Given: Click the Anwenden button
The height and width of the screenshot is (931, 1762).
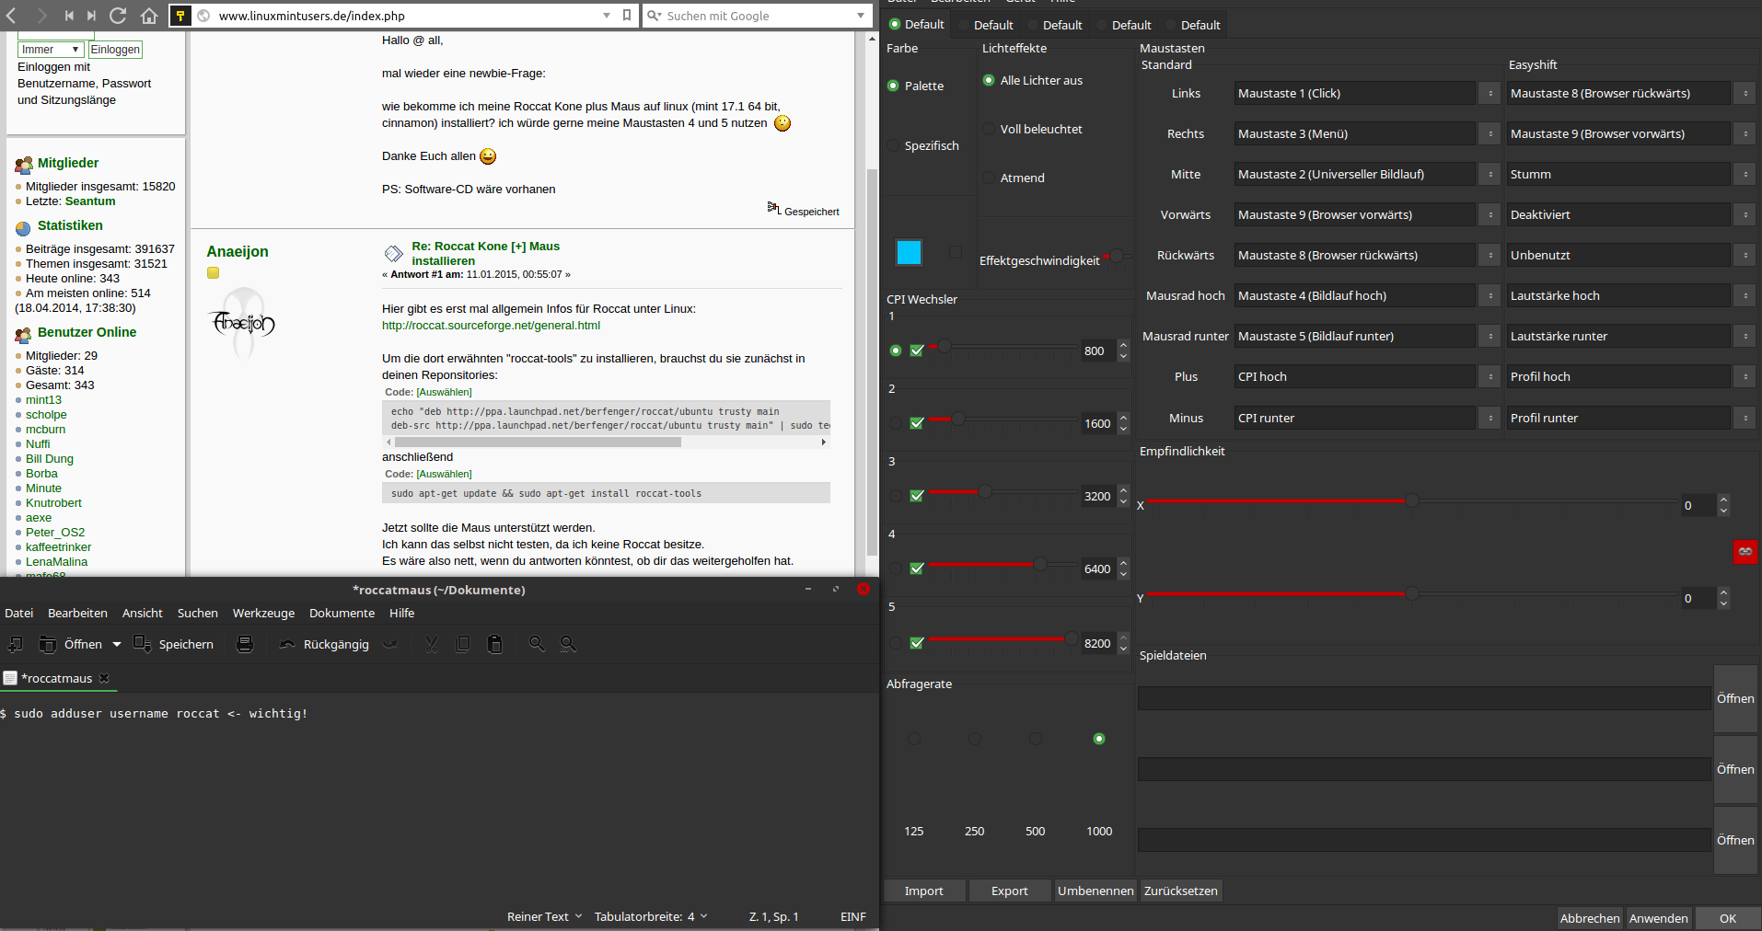Looking at the screenshot, I should 1658,918.
